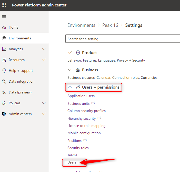This screenshot has width=180, height=172.
Task: Click the Search for a setting box
Action: click(123, 39)
